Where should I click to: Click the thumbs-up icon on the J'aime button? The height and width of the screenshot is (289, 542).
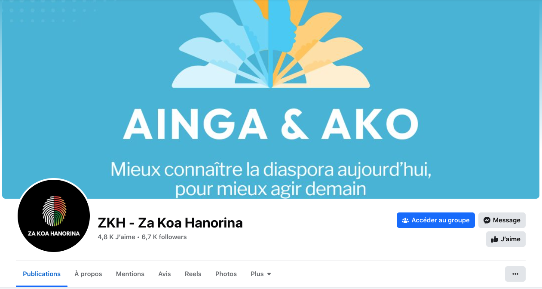point(495,239)
